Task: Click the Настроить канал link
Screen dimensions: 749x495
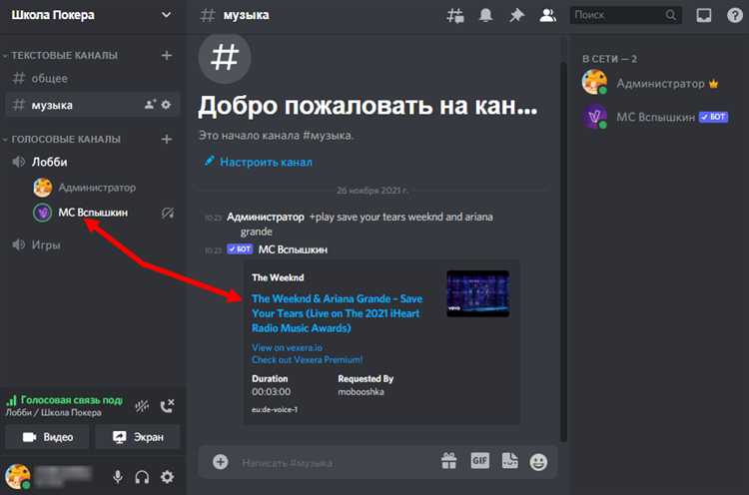Action: 259,162
